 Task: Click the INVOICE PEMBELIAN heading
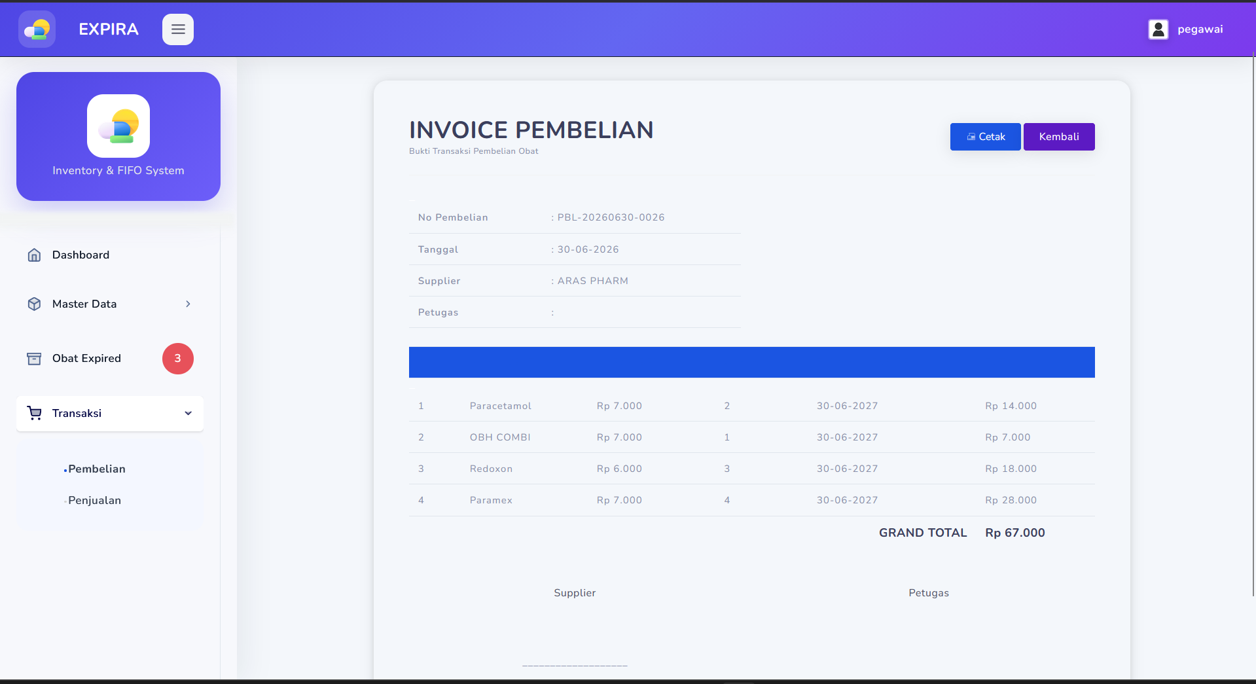point(531,130)
